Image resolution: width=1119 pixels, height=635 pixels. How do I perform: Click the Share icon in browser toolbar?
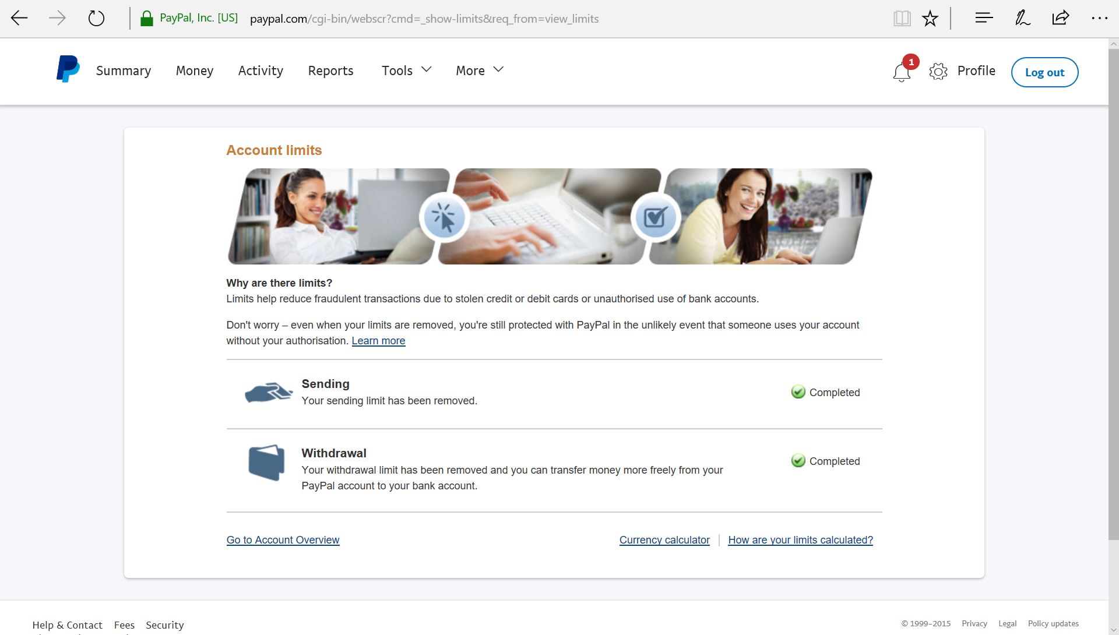pyautogui.click(x=1061, y=18)
